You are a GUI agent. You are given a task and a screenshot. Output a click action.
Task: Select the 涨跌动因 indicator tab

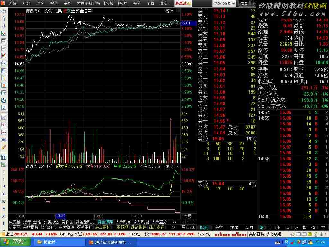141,222
